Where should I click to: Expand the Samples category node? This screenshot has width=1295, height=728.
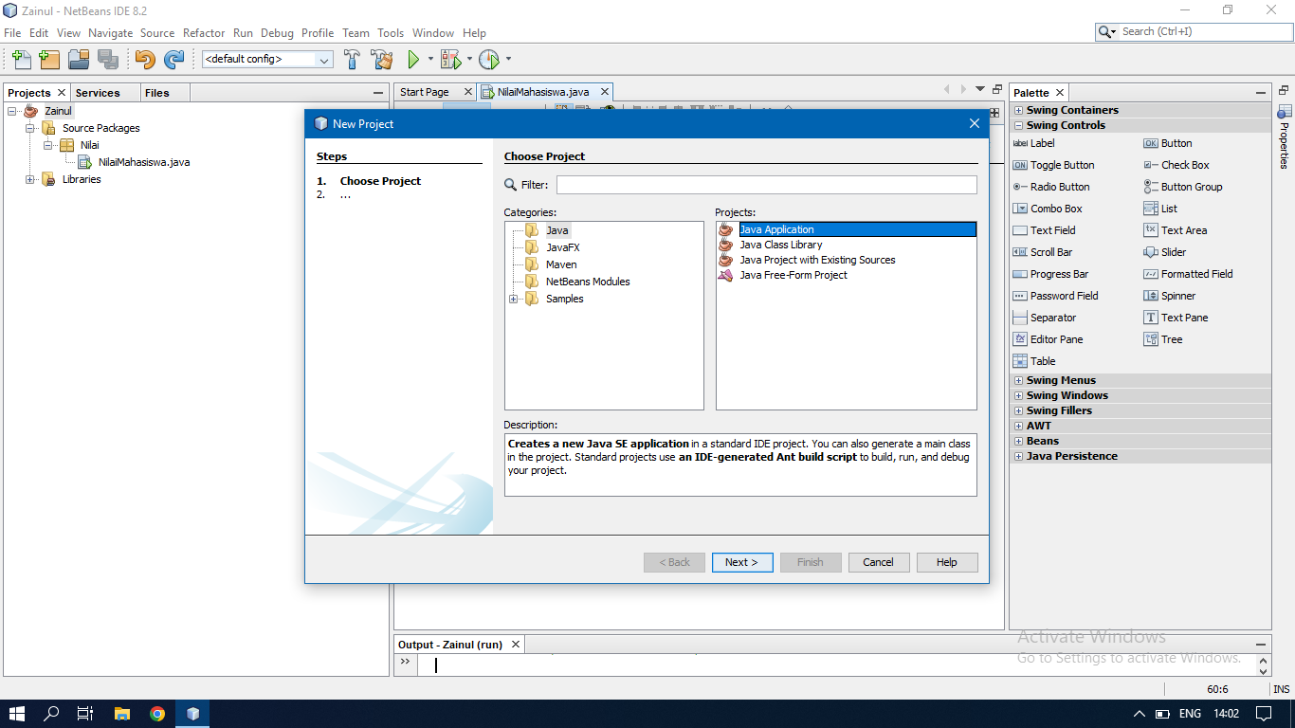tap(514, 300)
